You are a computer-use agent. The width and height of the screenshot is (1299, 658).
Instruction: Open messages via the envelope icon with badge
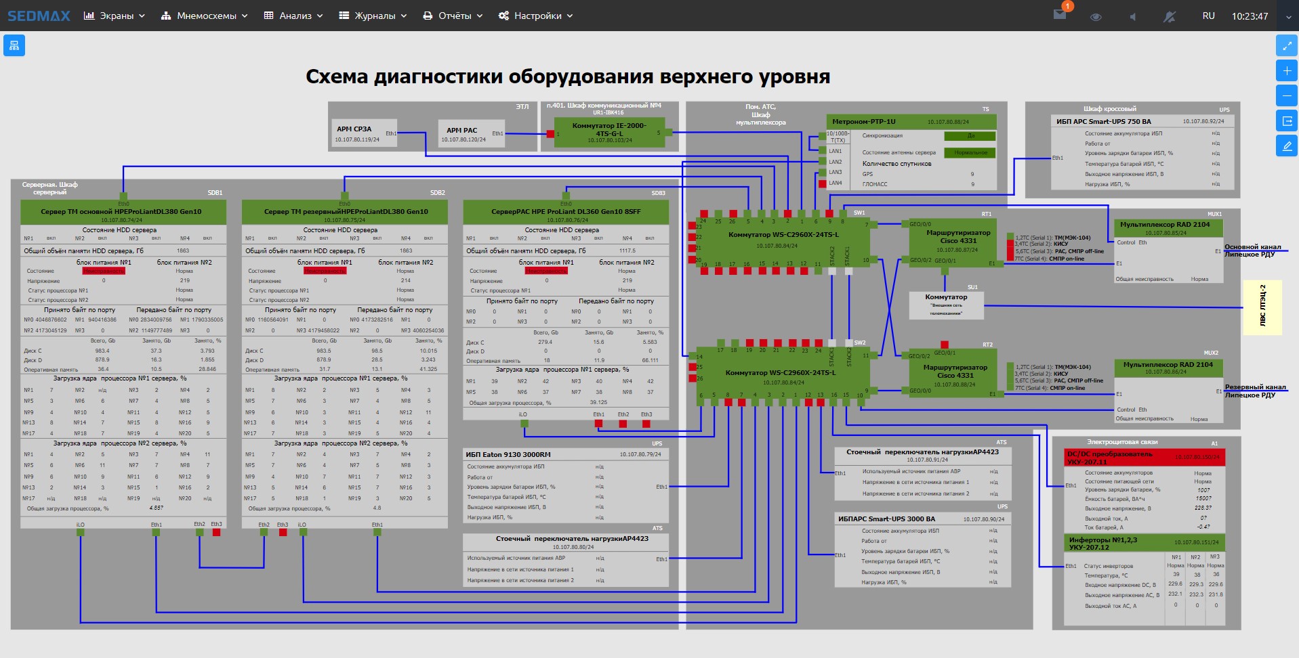(x=1060, y=15)
